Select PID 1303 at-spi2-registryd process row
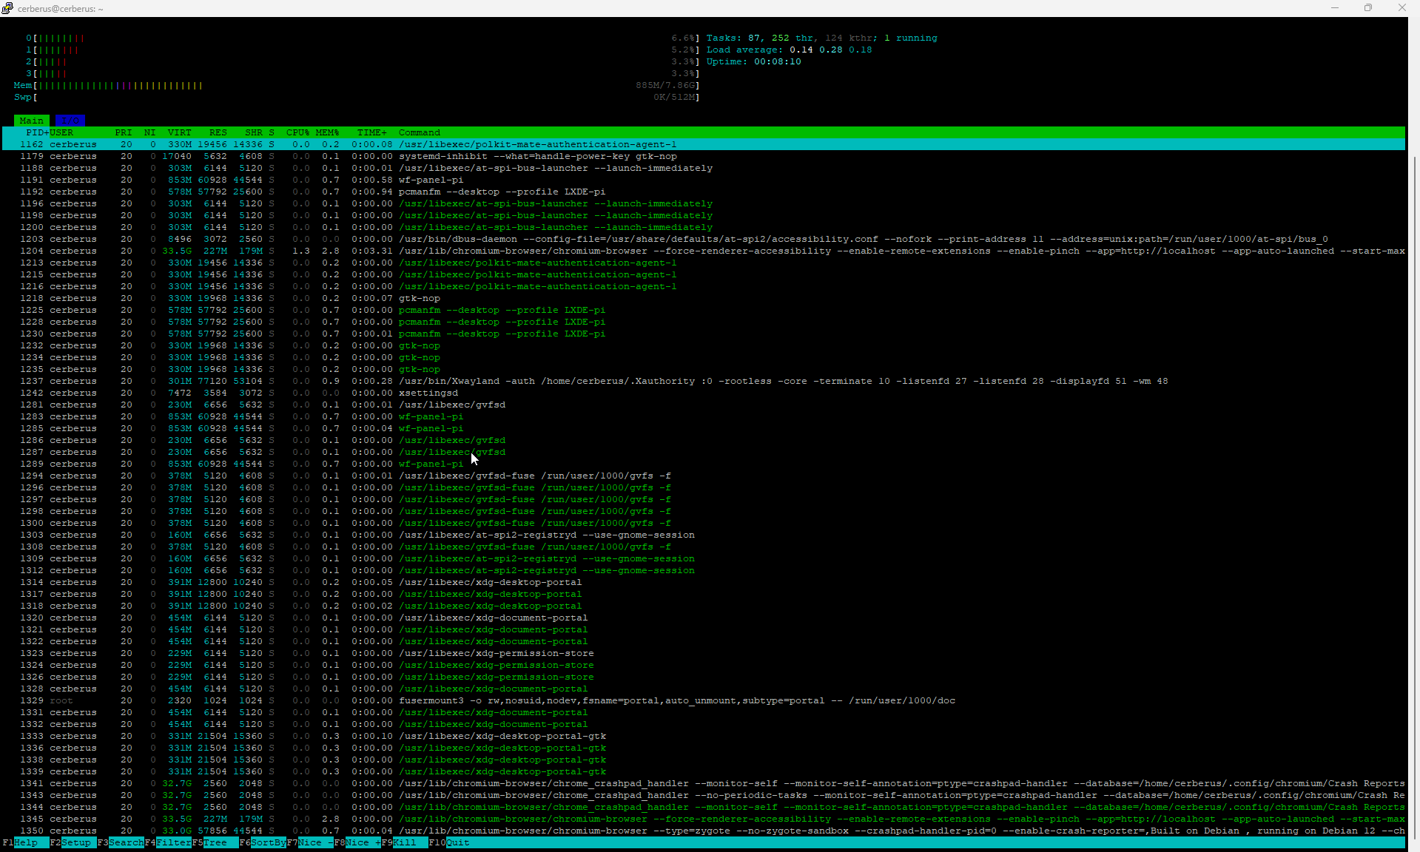The image size is (1420, 852). [703, 535]
